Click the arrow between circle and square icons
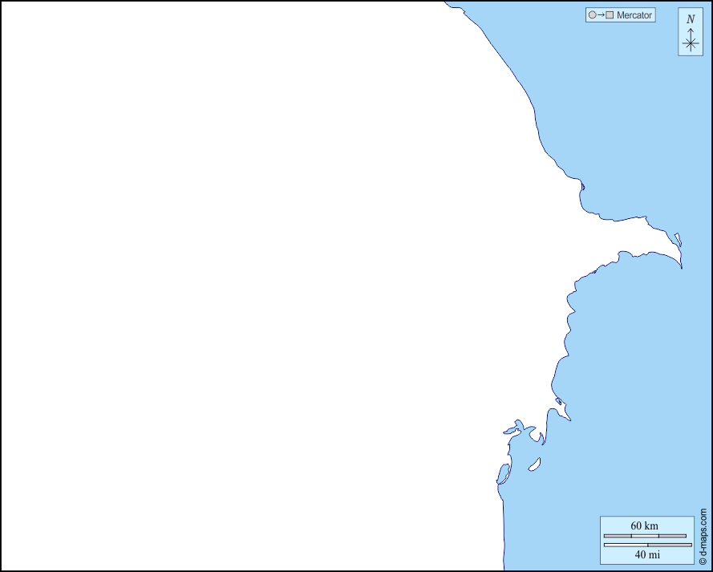 pyautogui.click(x=601, y=15)
